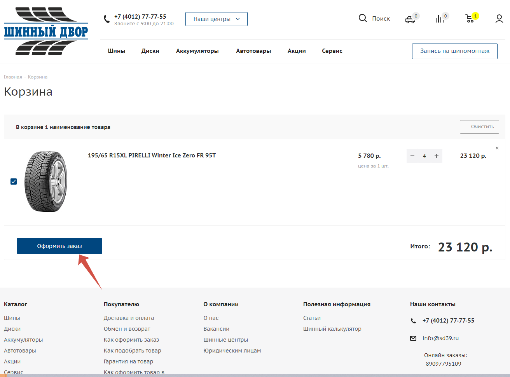Open the shopping cart icon
Image resolution: width=510 pixels, height=377 pixels.
(470, 19)
